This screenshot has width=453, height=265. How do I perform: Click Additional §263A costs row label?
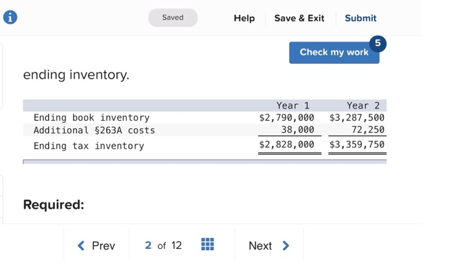(94, 131)
